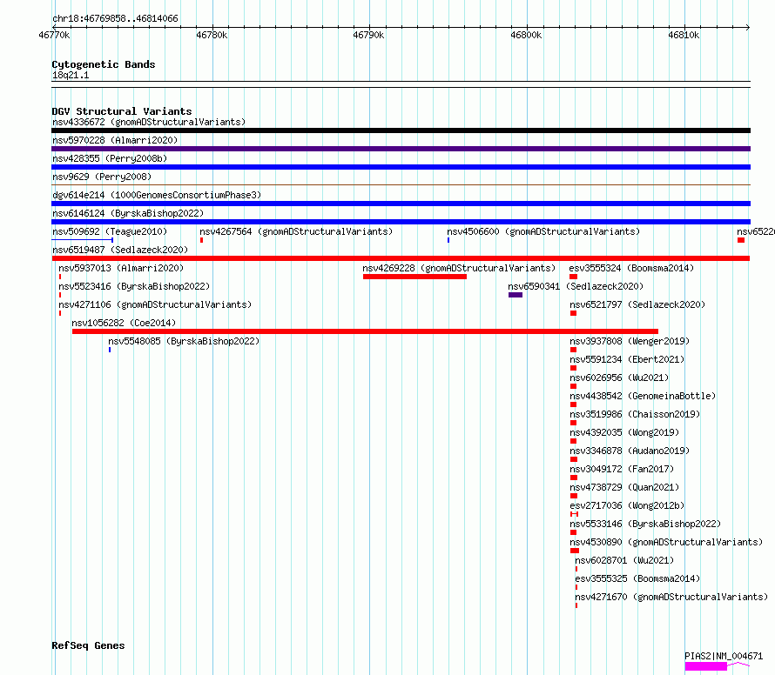Click the 46780k ruler position
775x675 pixels.
click(212, 35)
